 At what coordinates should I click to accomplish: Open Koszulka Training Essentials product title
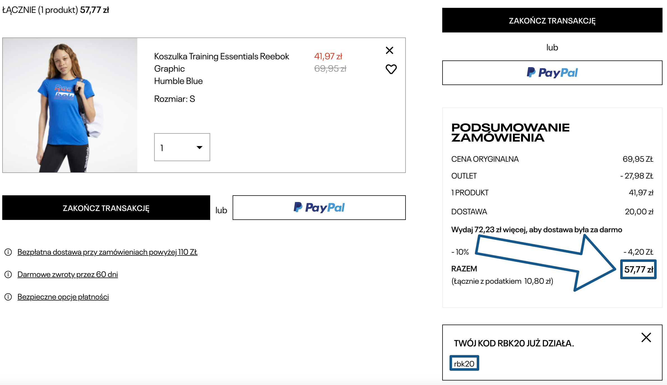(221, 56)
